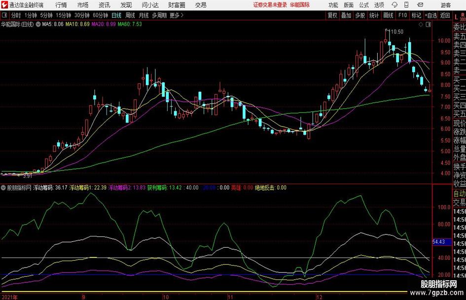The width and height of the screenshot is (466, 300).
Task: Click the 浮动筹码: 36.17 label
Action: (x=50, y=188)
